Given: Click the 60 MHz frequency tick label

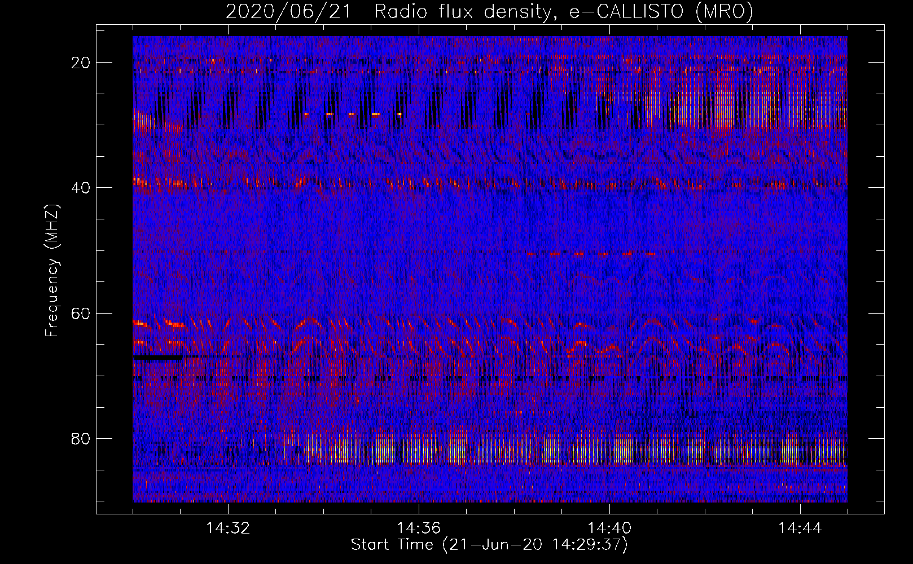Looking at the screenshot, I should pos(81,313).
